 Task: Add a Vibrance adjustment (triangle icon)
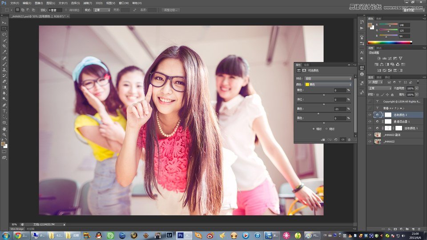tap(400, 58)
